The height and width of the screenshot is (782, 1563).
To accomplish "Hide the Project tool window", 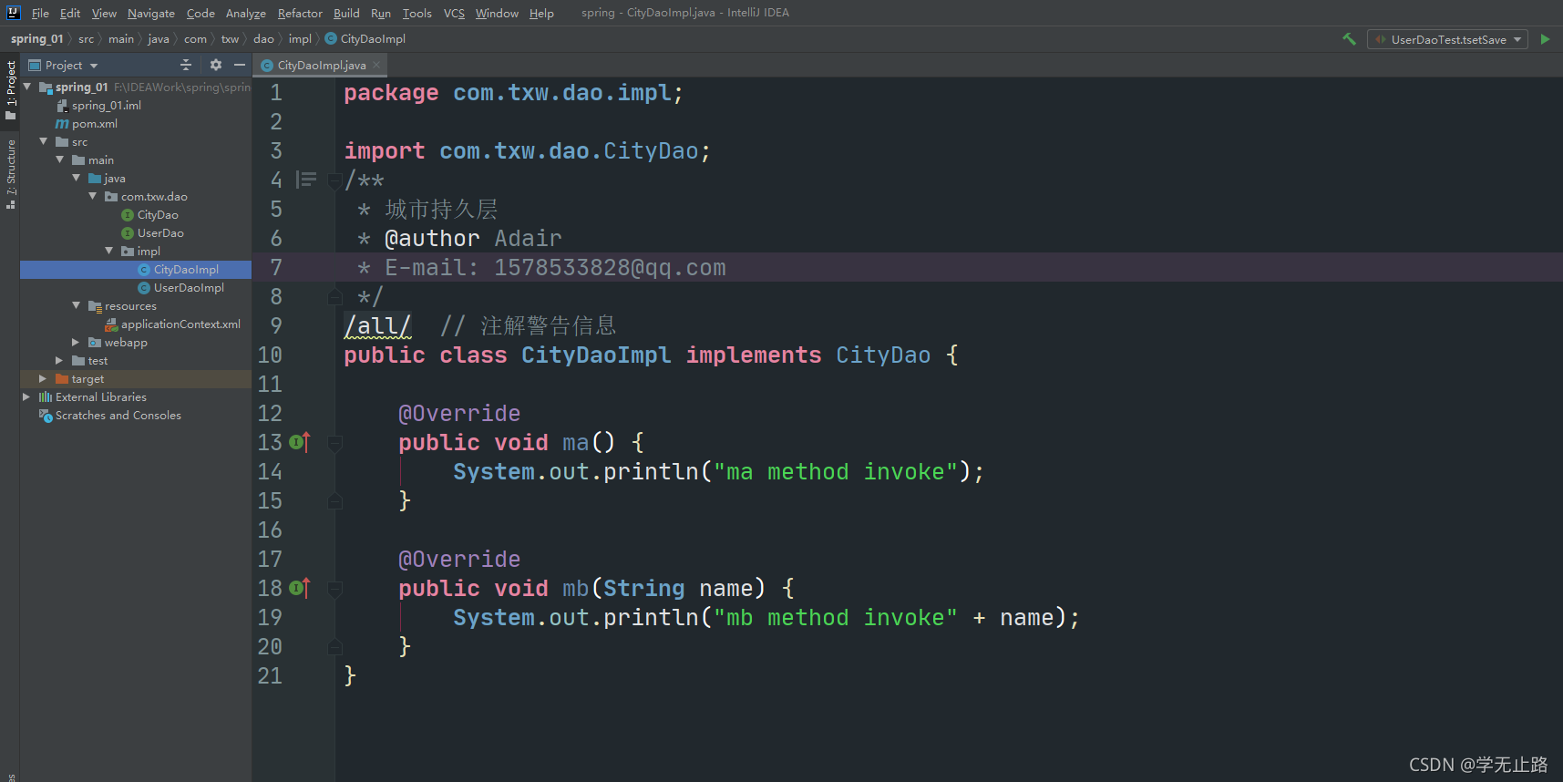I will coord(240,65).
